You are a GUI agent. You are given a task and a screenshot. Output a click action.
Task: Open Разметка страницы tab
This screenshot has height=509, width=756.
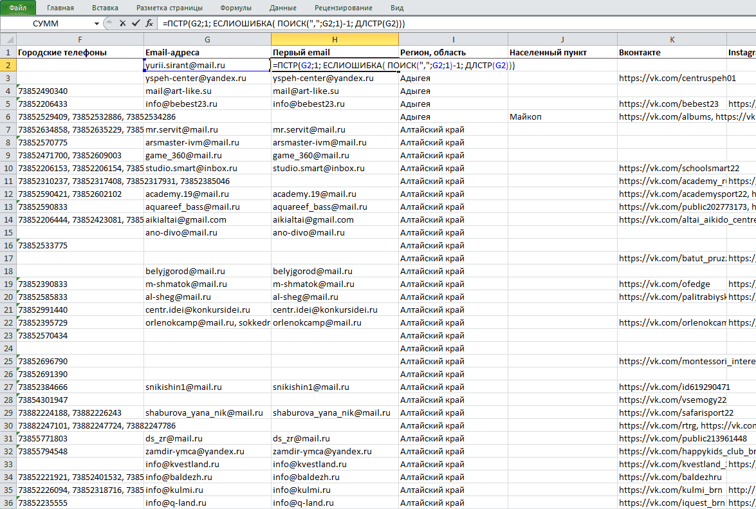pyautogui.click(x=169, y=8)
